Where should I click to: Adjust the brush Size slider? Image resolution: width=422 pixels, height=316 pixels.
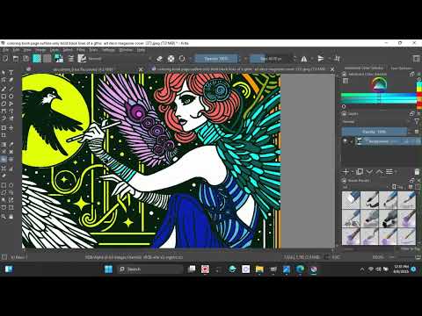coord(271,59)
